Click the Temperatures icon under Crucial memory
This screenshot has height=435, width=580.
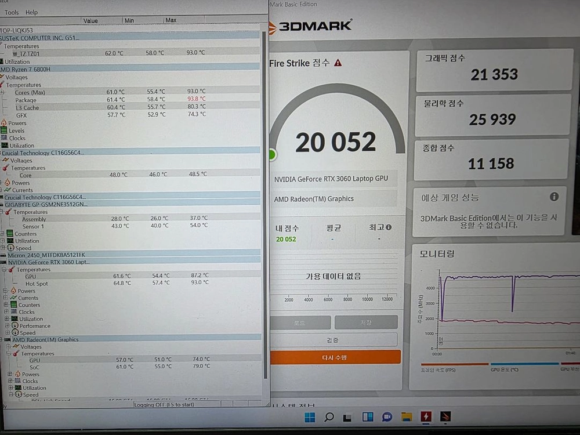[6, 168]
